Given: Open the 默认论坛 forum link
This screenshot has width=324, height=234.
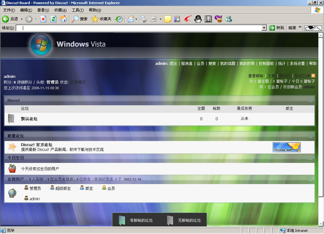Looking at the screenshot, I should (x=29, y=119).
